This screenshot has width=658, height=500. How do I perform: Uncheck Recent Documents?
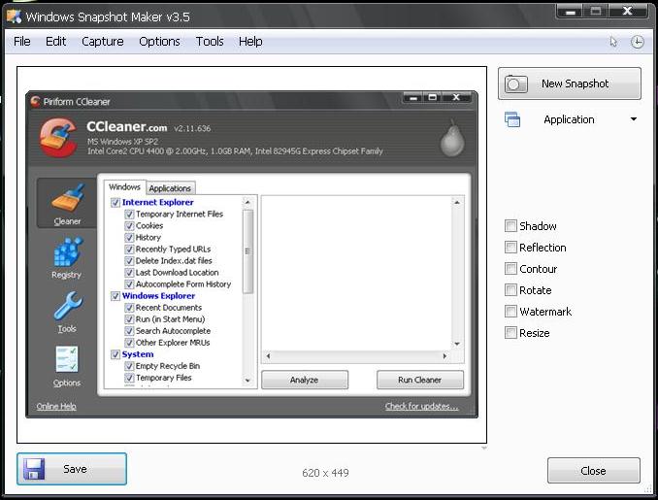click(x=129, y=308)
